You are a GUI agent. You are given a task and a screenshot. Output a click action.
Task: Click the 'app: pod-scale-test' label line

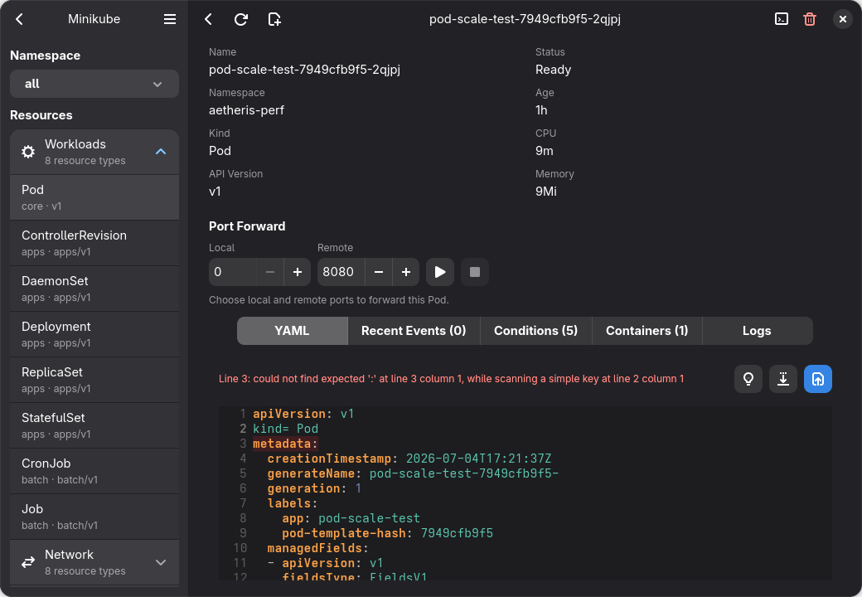pyautogui.click(x=351, y=518)
